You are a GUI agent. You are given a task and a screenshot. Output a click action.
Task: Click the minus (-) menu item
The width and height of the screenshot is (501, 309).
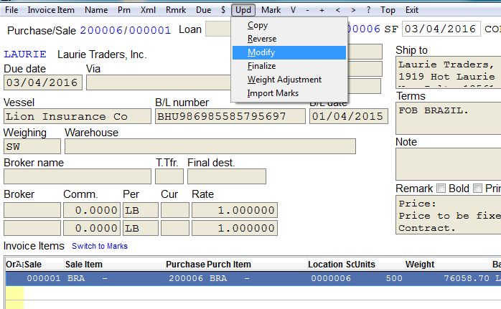coord(307,10)
